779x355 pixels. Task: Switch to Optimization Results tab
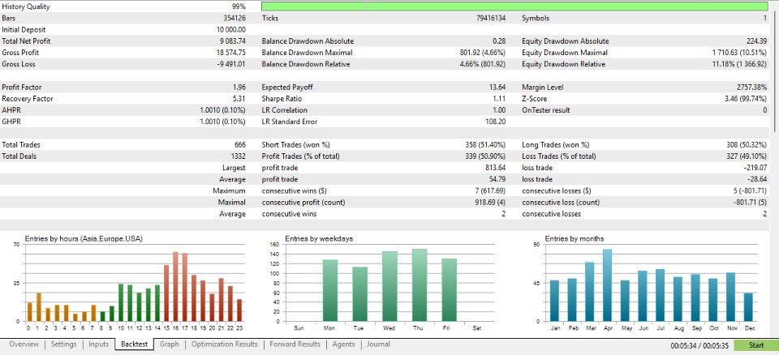tap(225, 344)
